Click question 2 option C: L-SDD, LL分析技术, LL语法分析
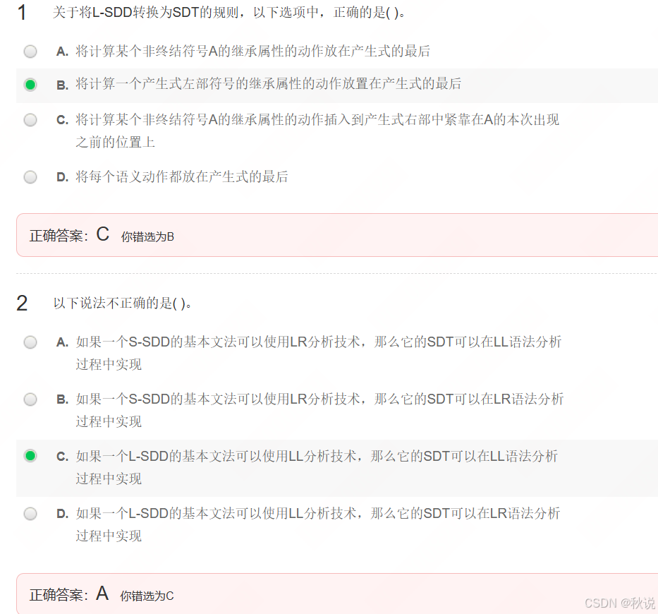The image size is (658, 614). 317,467
